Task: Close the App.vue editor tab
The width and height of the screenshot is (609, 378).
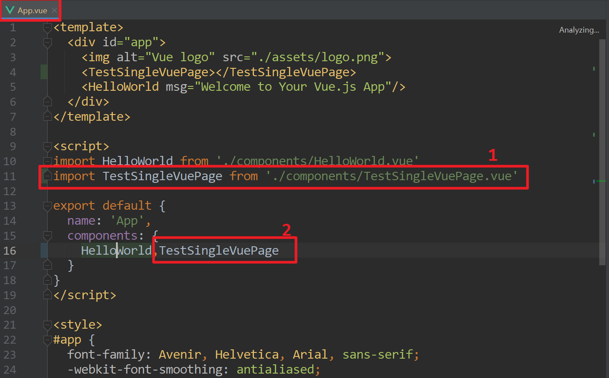Action: click(54, 10)
